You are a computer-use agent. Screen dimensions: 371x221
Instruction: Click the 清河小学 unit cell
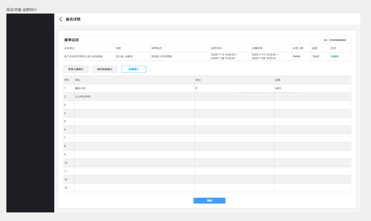click(x=80, y=88)
